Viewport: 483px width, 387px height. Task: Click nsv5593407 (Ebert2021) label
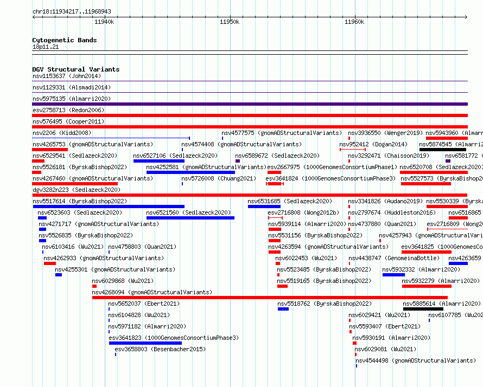385,326
